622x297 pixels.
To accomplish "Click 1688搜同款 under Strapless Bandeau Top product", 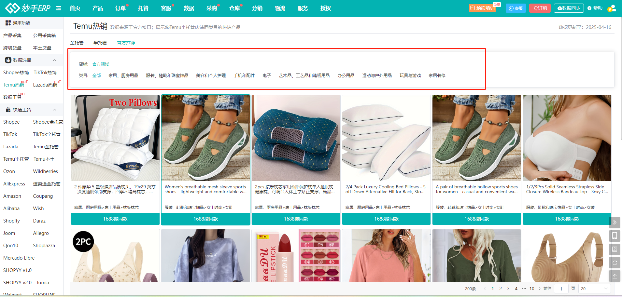I will pyautogui.click(x=567, y=219).
